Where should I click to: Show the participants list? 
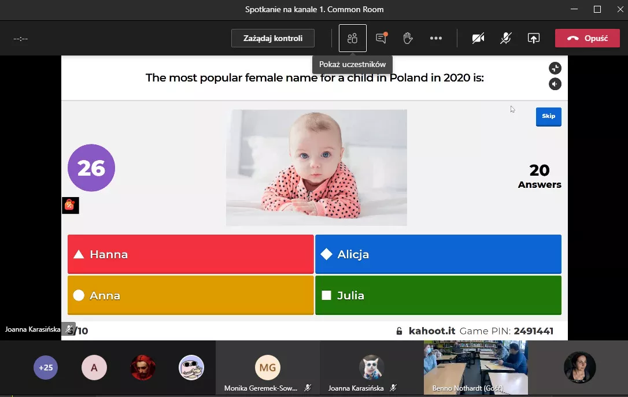click(352, 38)
